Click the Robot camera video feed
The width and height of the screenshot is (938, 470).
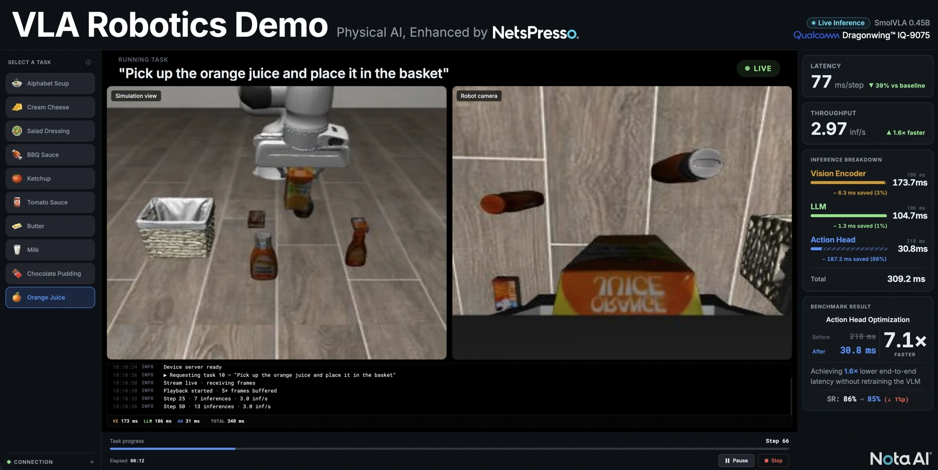click(622, 223)
